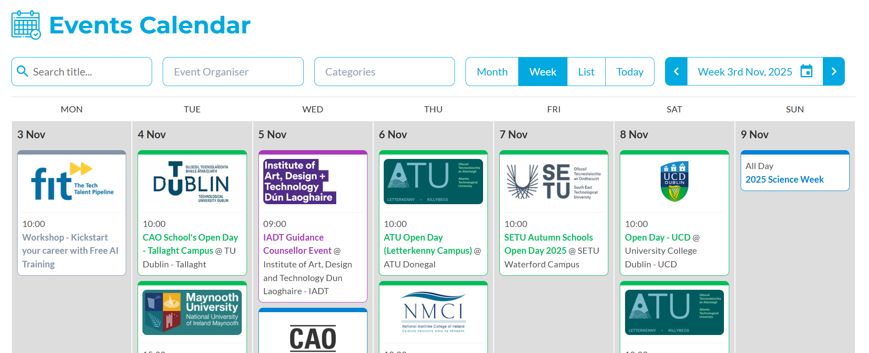Expand the Categories filter
The width and height of the screenshot is (869, 353).
(x=384, y=72)
